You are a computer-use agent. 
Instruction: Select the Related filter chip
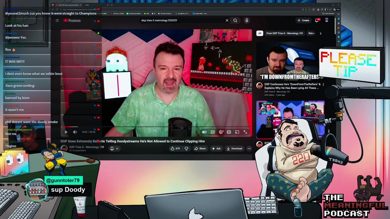coord(311,33)
